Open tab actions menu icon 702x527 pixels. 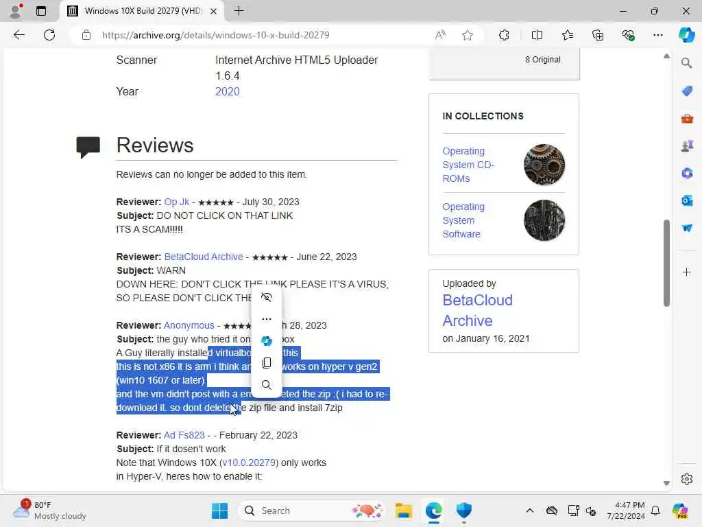[x=40, y=11]
